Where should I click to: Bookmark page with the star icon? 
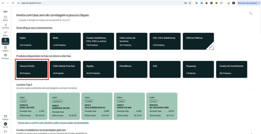(x=190, y=3)
